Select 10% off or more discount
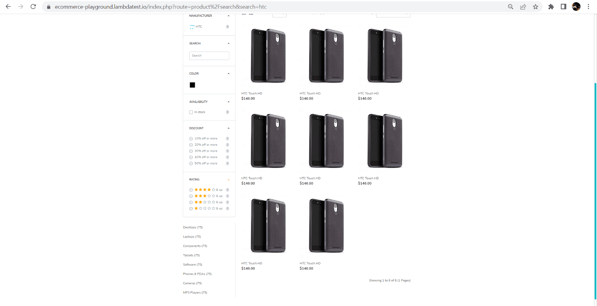Viewport: 597px width, 306px height. pos(191,139)
